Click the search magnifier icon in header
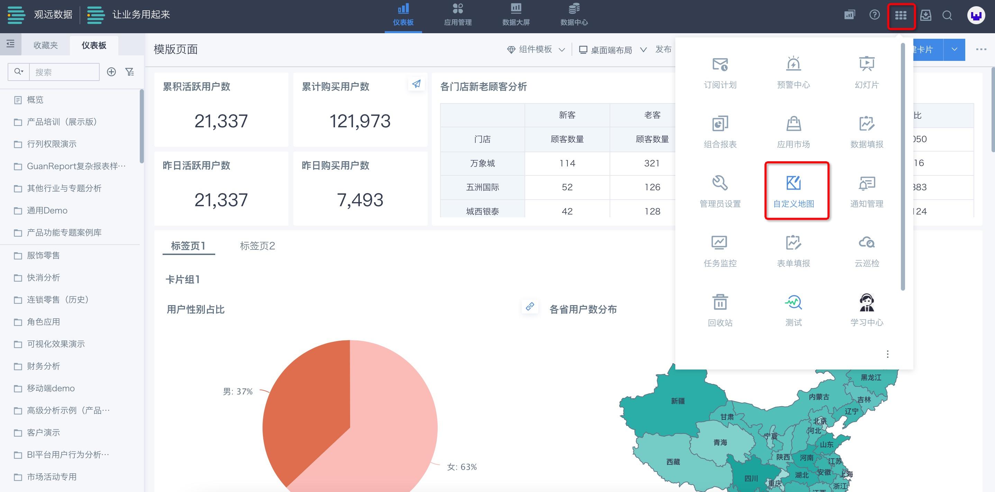 click(x=947, y=16)
